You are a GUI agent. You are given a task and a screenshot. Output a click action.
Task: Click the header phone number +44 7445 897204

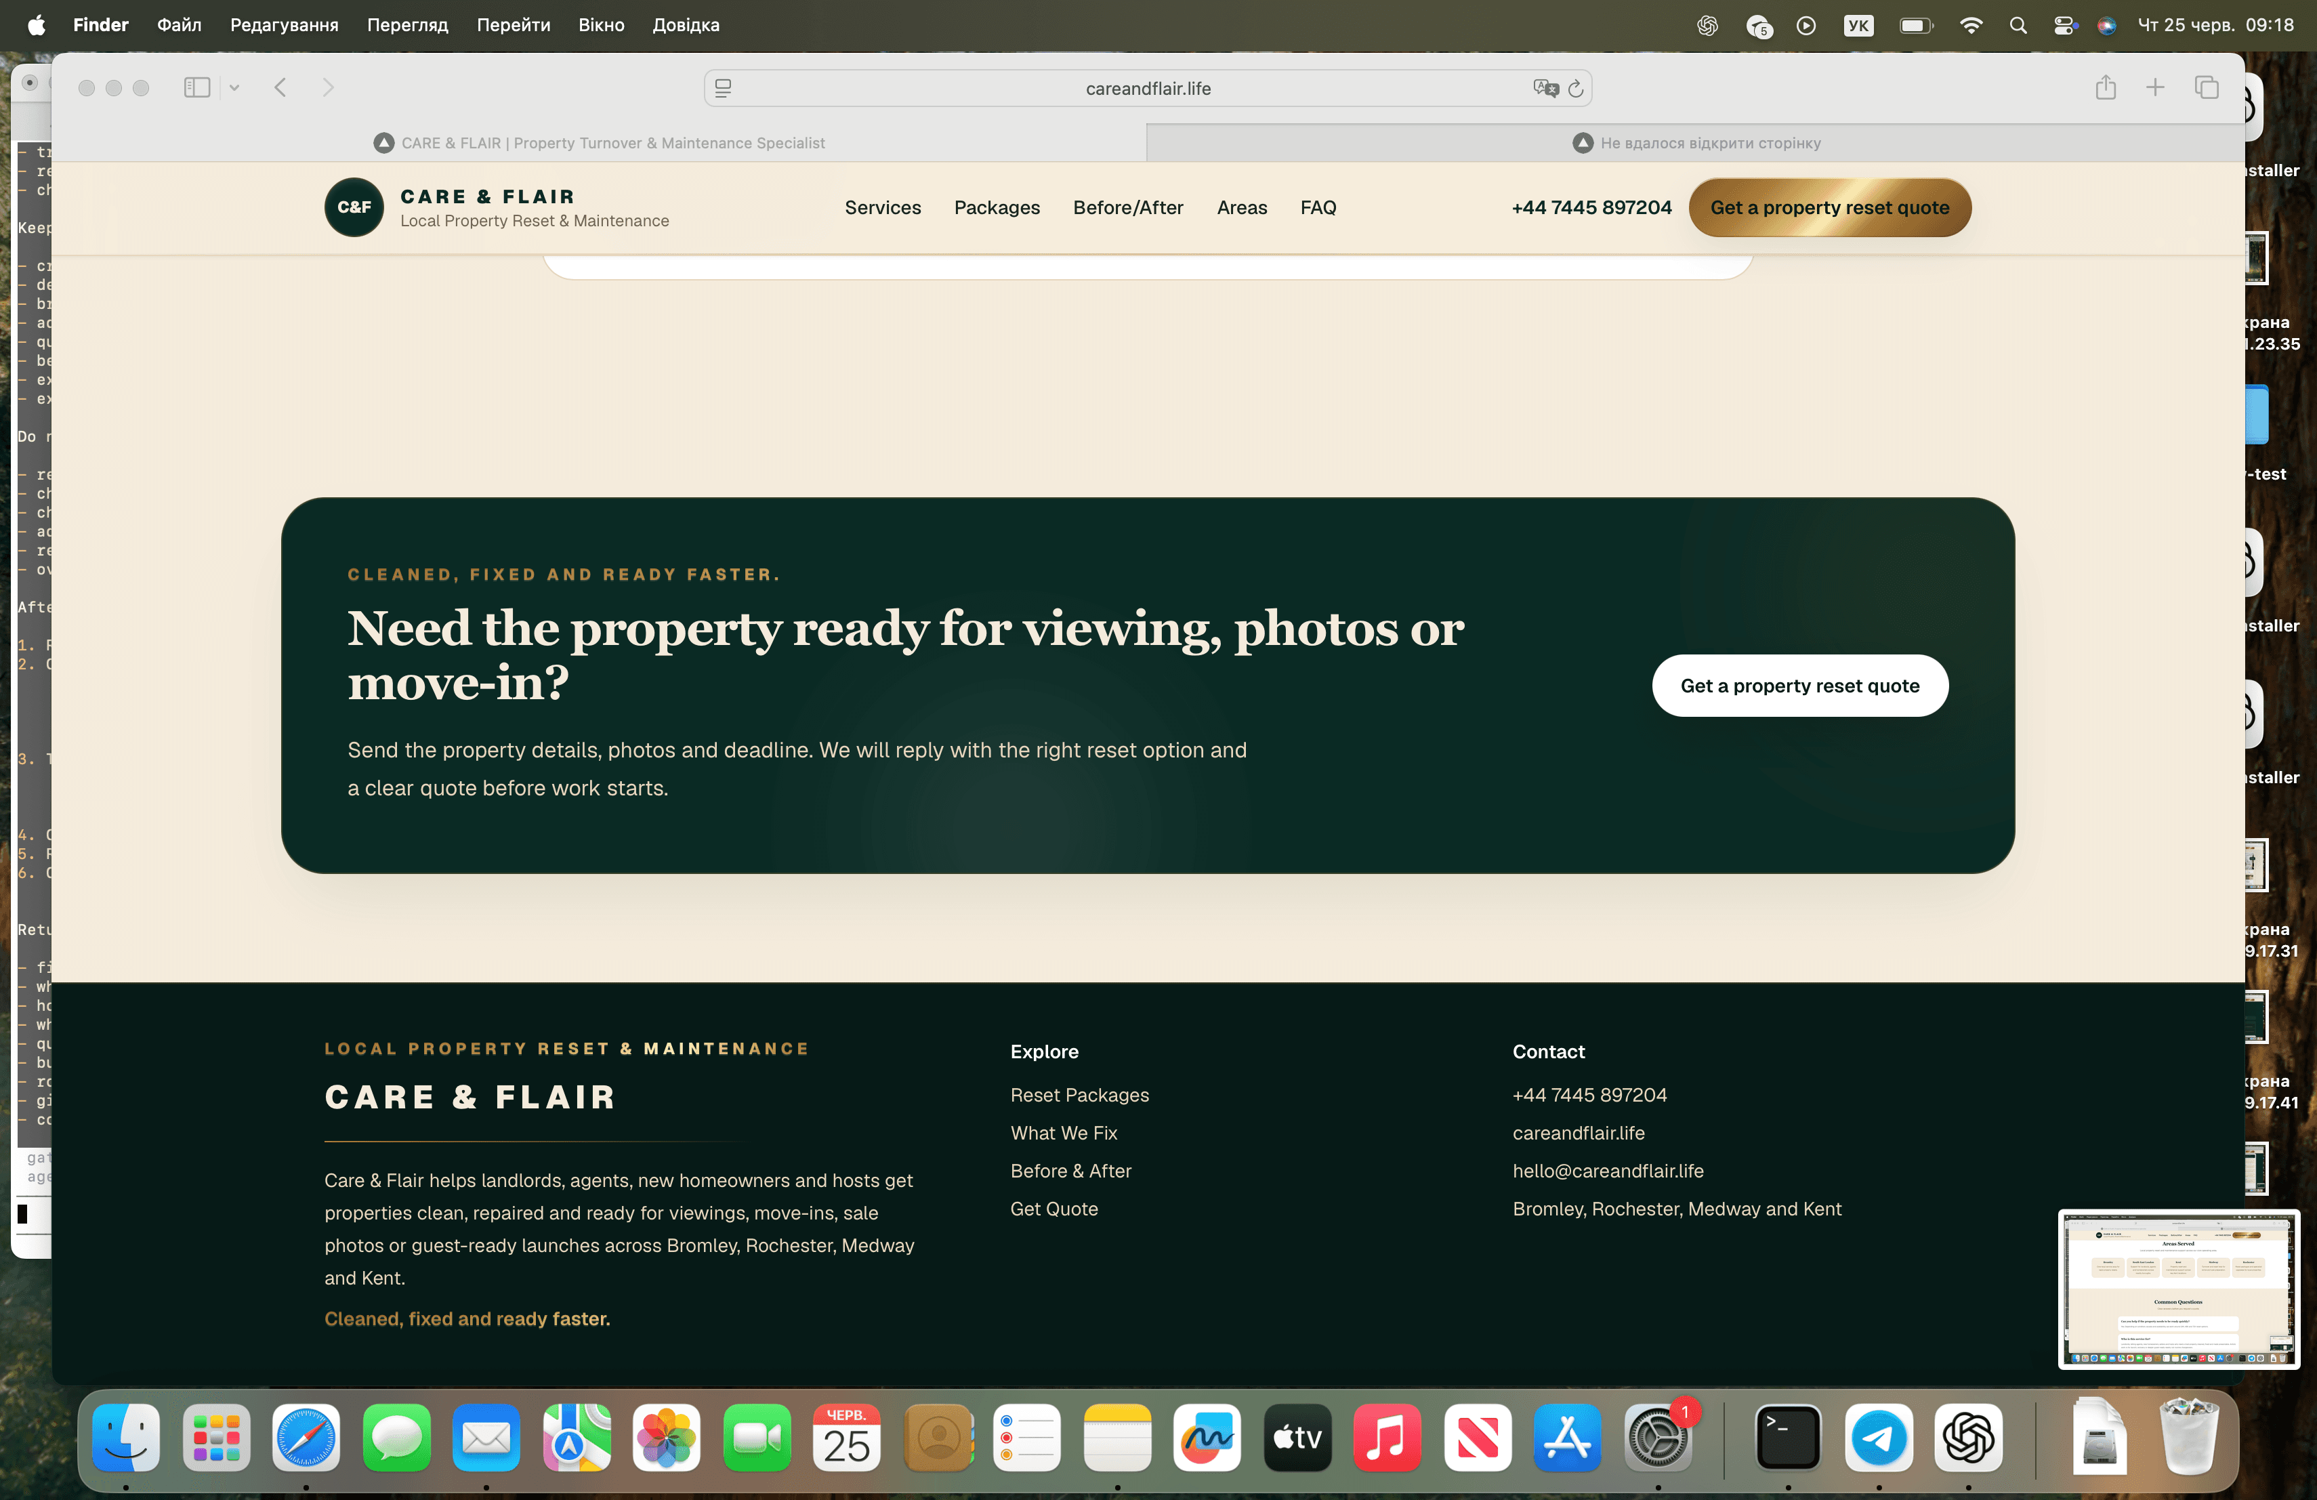1591,207
